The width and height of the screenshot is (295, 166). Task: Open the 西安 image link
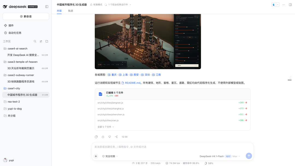coord(134,75)
